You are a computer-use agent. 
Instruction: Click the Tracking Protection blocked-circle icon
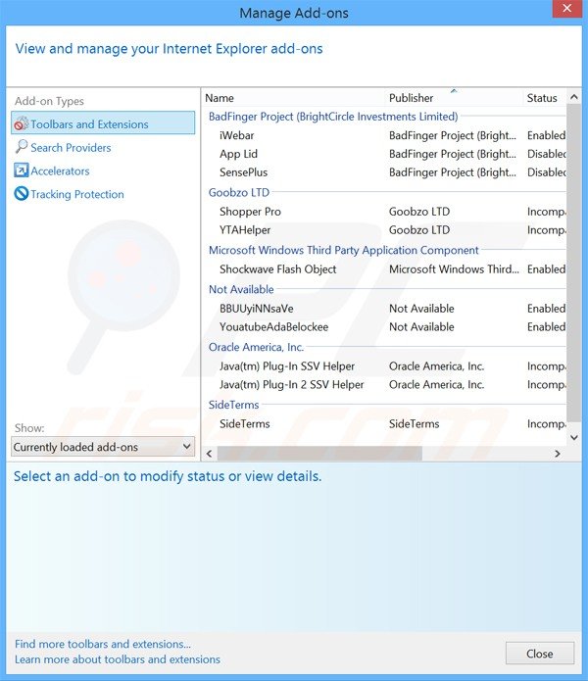[x=21, y=194]
